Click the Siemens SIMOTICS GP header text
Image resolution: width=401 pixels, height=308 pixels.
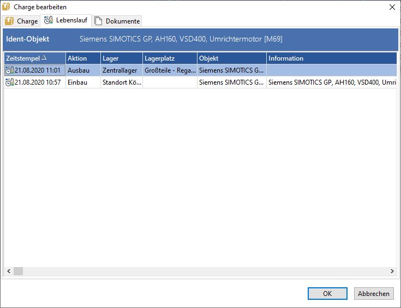[x=181, y=39]
